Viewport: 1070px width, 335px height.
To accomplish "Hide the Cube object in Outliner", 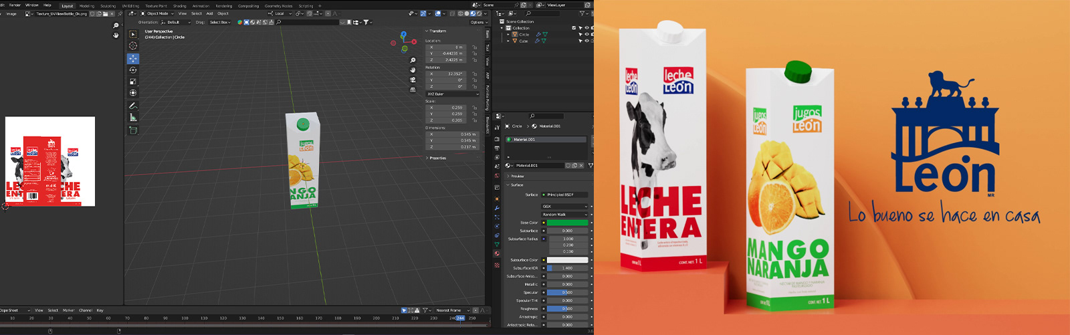I will click(x=587, y=41).
